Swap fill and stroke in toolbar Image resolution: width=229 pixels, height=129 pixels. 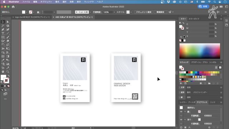point(9,76)
